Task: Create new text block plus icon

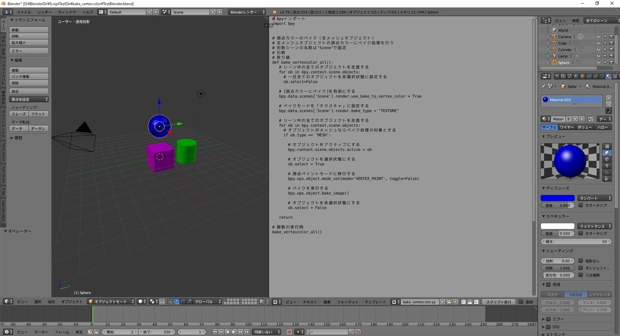Action: coord(442,302)
